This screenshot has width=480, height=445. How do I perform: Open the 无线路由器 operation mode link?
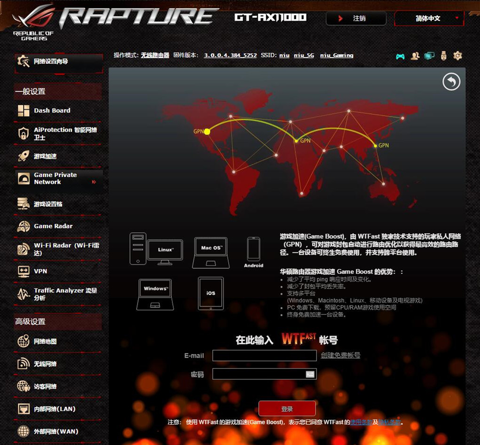click(x=155, y=55)
